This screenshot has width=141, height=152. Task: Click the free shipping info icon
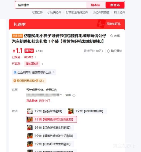pyautogui.click(x=74, y=96)
